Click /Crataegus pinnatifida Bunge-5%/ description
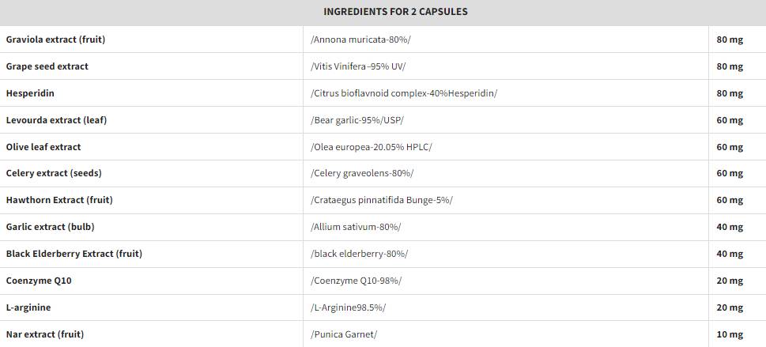 pyautogui.click(x=382, y=201)
